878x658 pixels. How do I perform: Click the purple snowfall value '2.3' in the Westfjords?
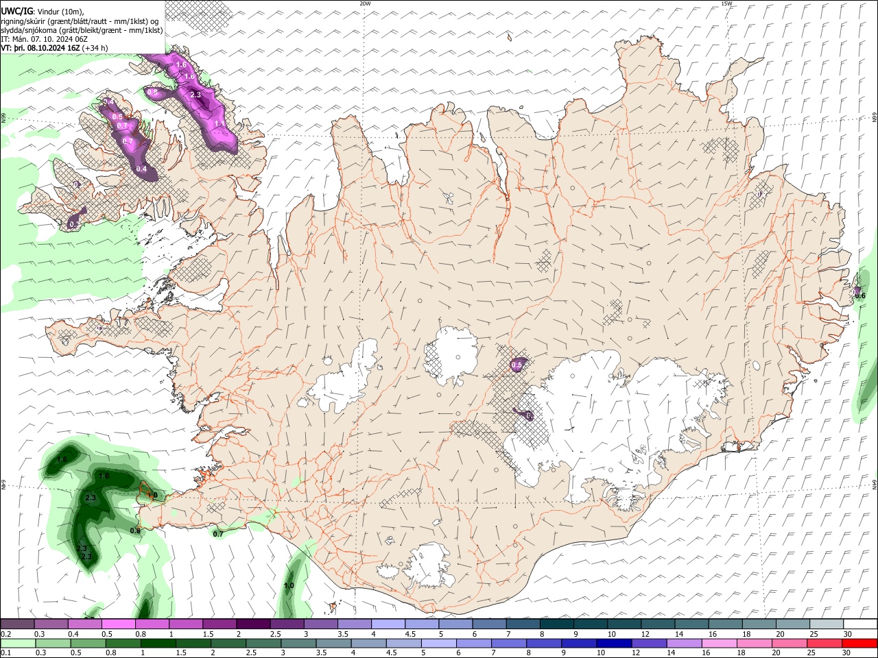195,95
